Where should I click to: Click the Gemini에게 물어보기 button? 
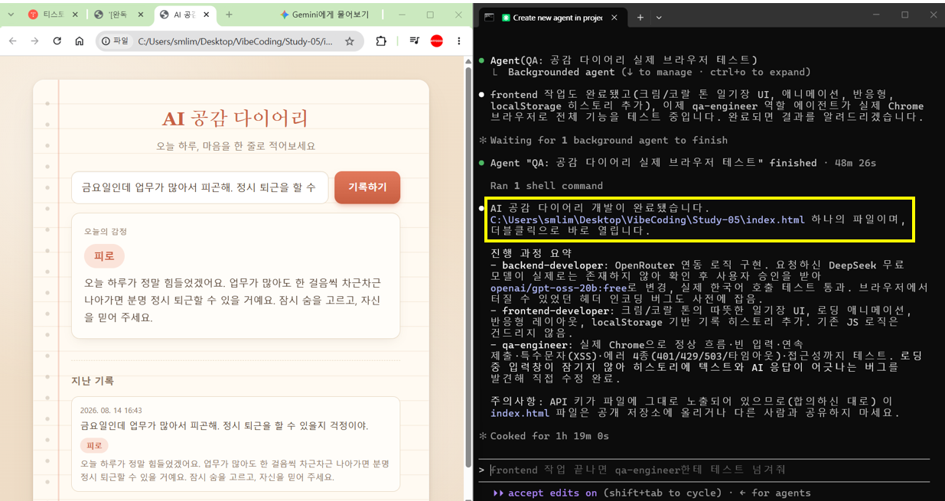click(324, 15)
